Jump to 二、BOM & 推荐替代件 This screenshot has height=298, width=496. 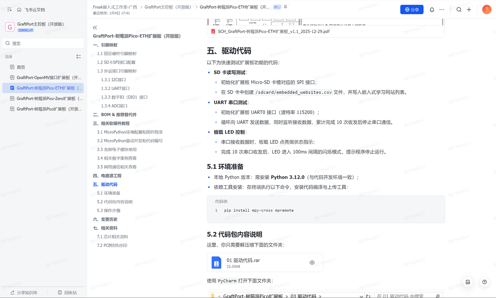115,115
